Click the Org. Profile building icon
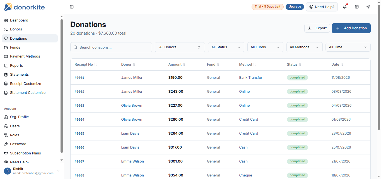 click(x=6, y=117)
